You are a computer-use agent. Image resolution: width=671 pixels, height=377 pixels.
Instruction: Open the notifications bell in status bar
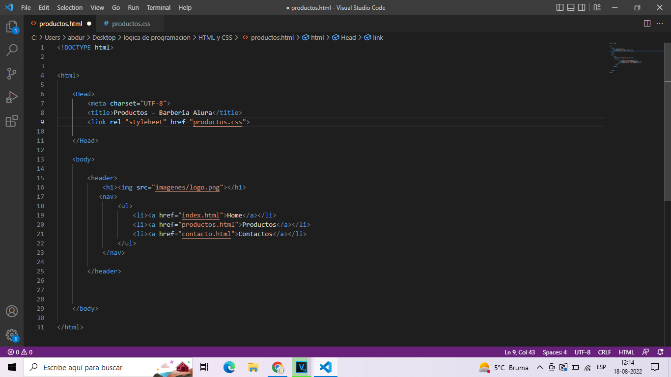click(660, 352)
